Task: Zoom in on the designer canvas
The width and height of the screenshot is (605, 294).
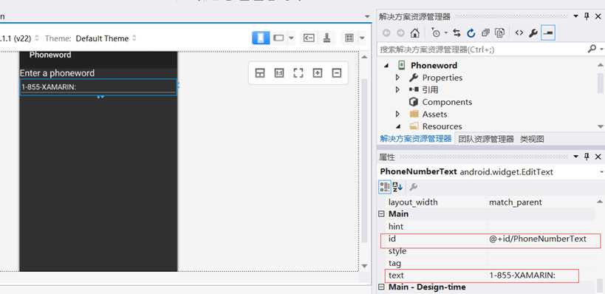Action: coord(318,73)
